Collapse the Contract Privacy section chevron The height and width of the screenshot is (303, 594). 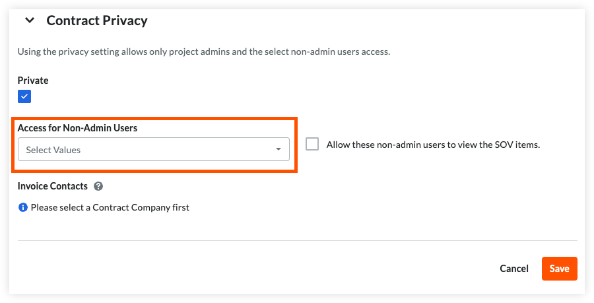coord(29,20)
